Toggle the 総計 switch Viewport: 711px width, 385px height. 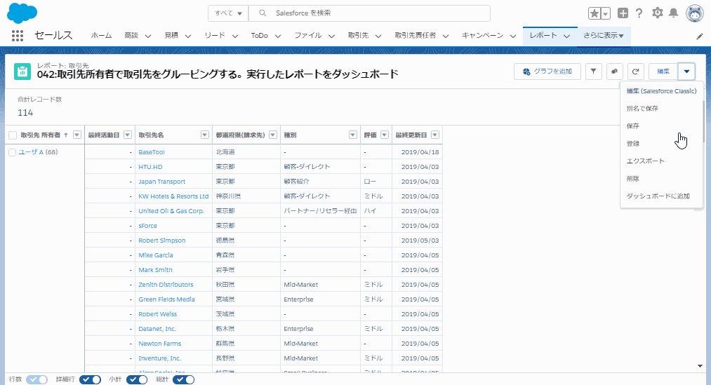(x=184, y=379)
